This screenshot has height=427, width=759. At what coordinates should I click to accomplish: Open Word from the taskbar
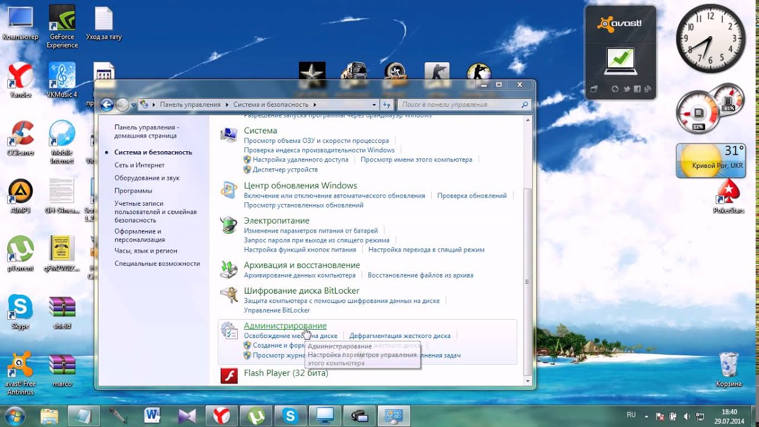(x=152, y=416)
